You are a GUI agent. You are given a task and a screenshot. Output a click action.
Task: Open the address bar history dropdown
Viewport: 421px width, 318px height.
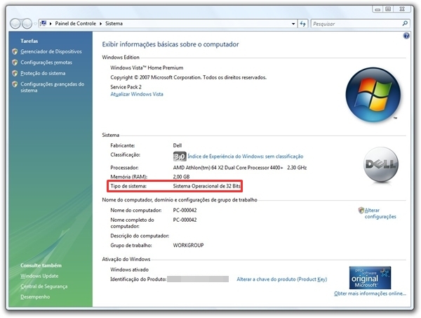pyautogui.click(x=293, y=24)
